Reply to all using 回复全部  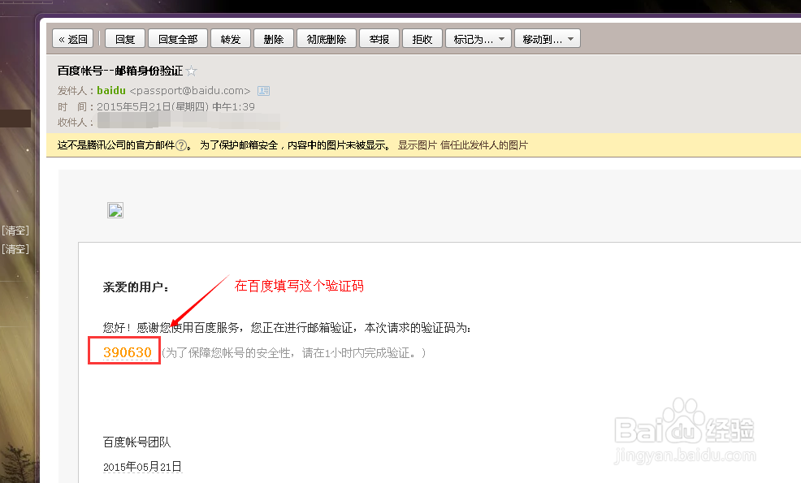(177, 37)
